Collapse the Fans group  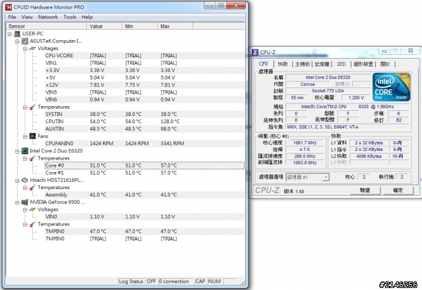[25, 136]
